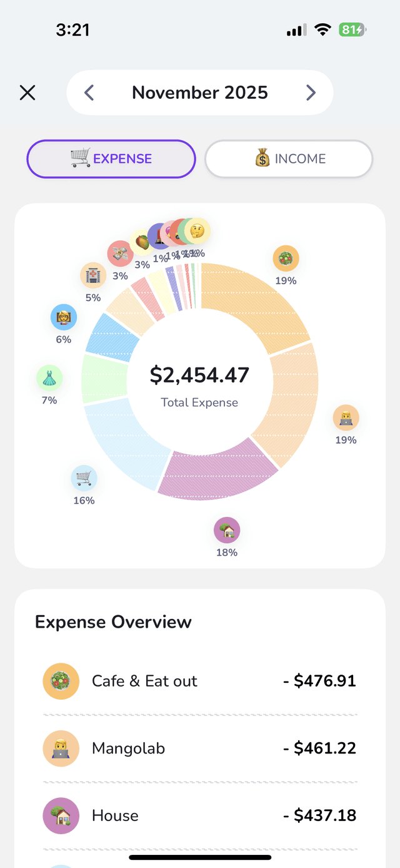Tap the - $476.91 amount
This screenshot has width=400, height=868.
point(319,681)
